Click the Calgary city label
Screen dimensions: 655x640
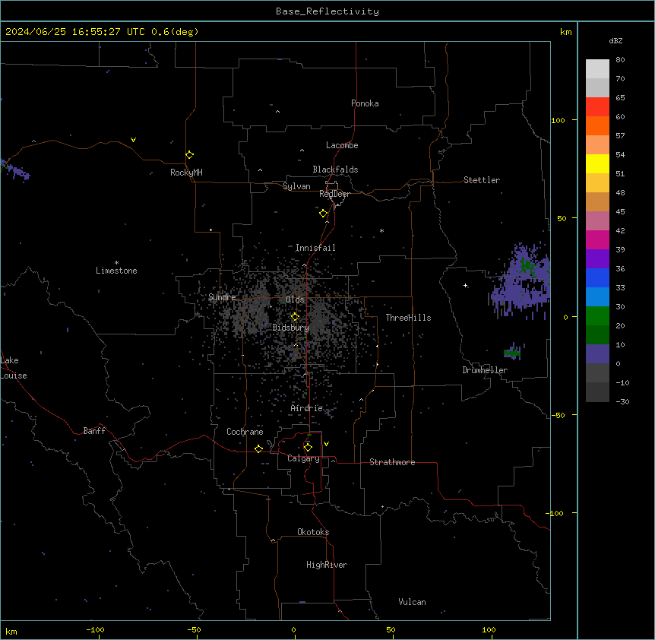pyautogui.click(x=303, y=458)
